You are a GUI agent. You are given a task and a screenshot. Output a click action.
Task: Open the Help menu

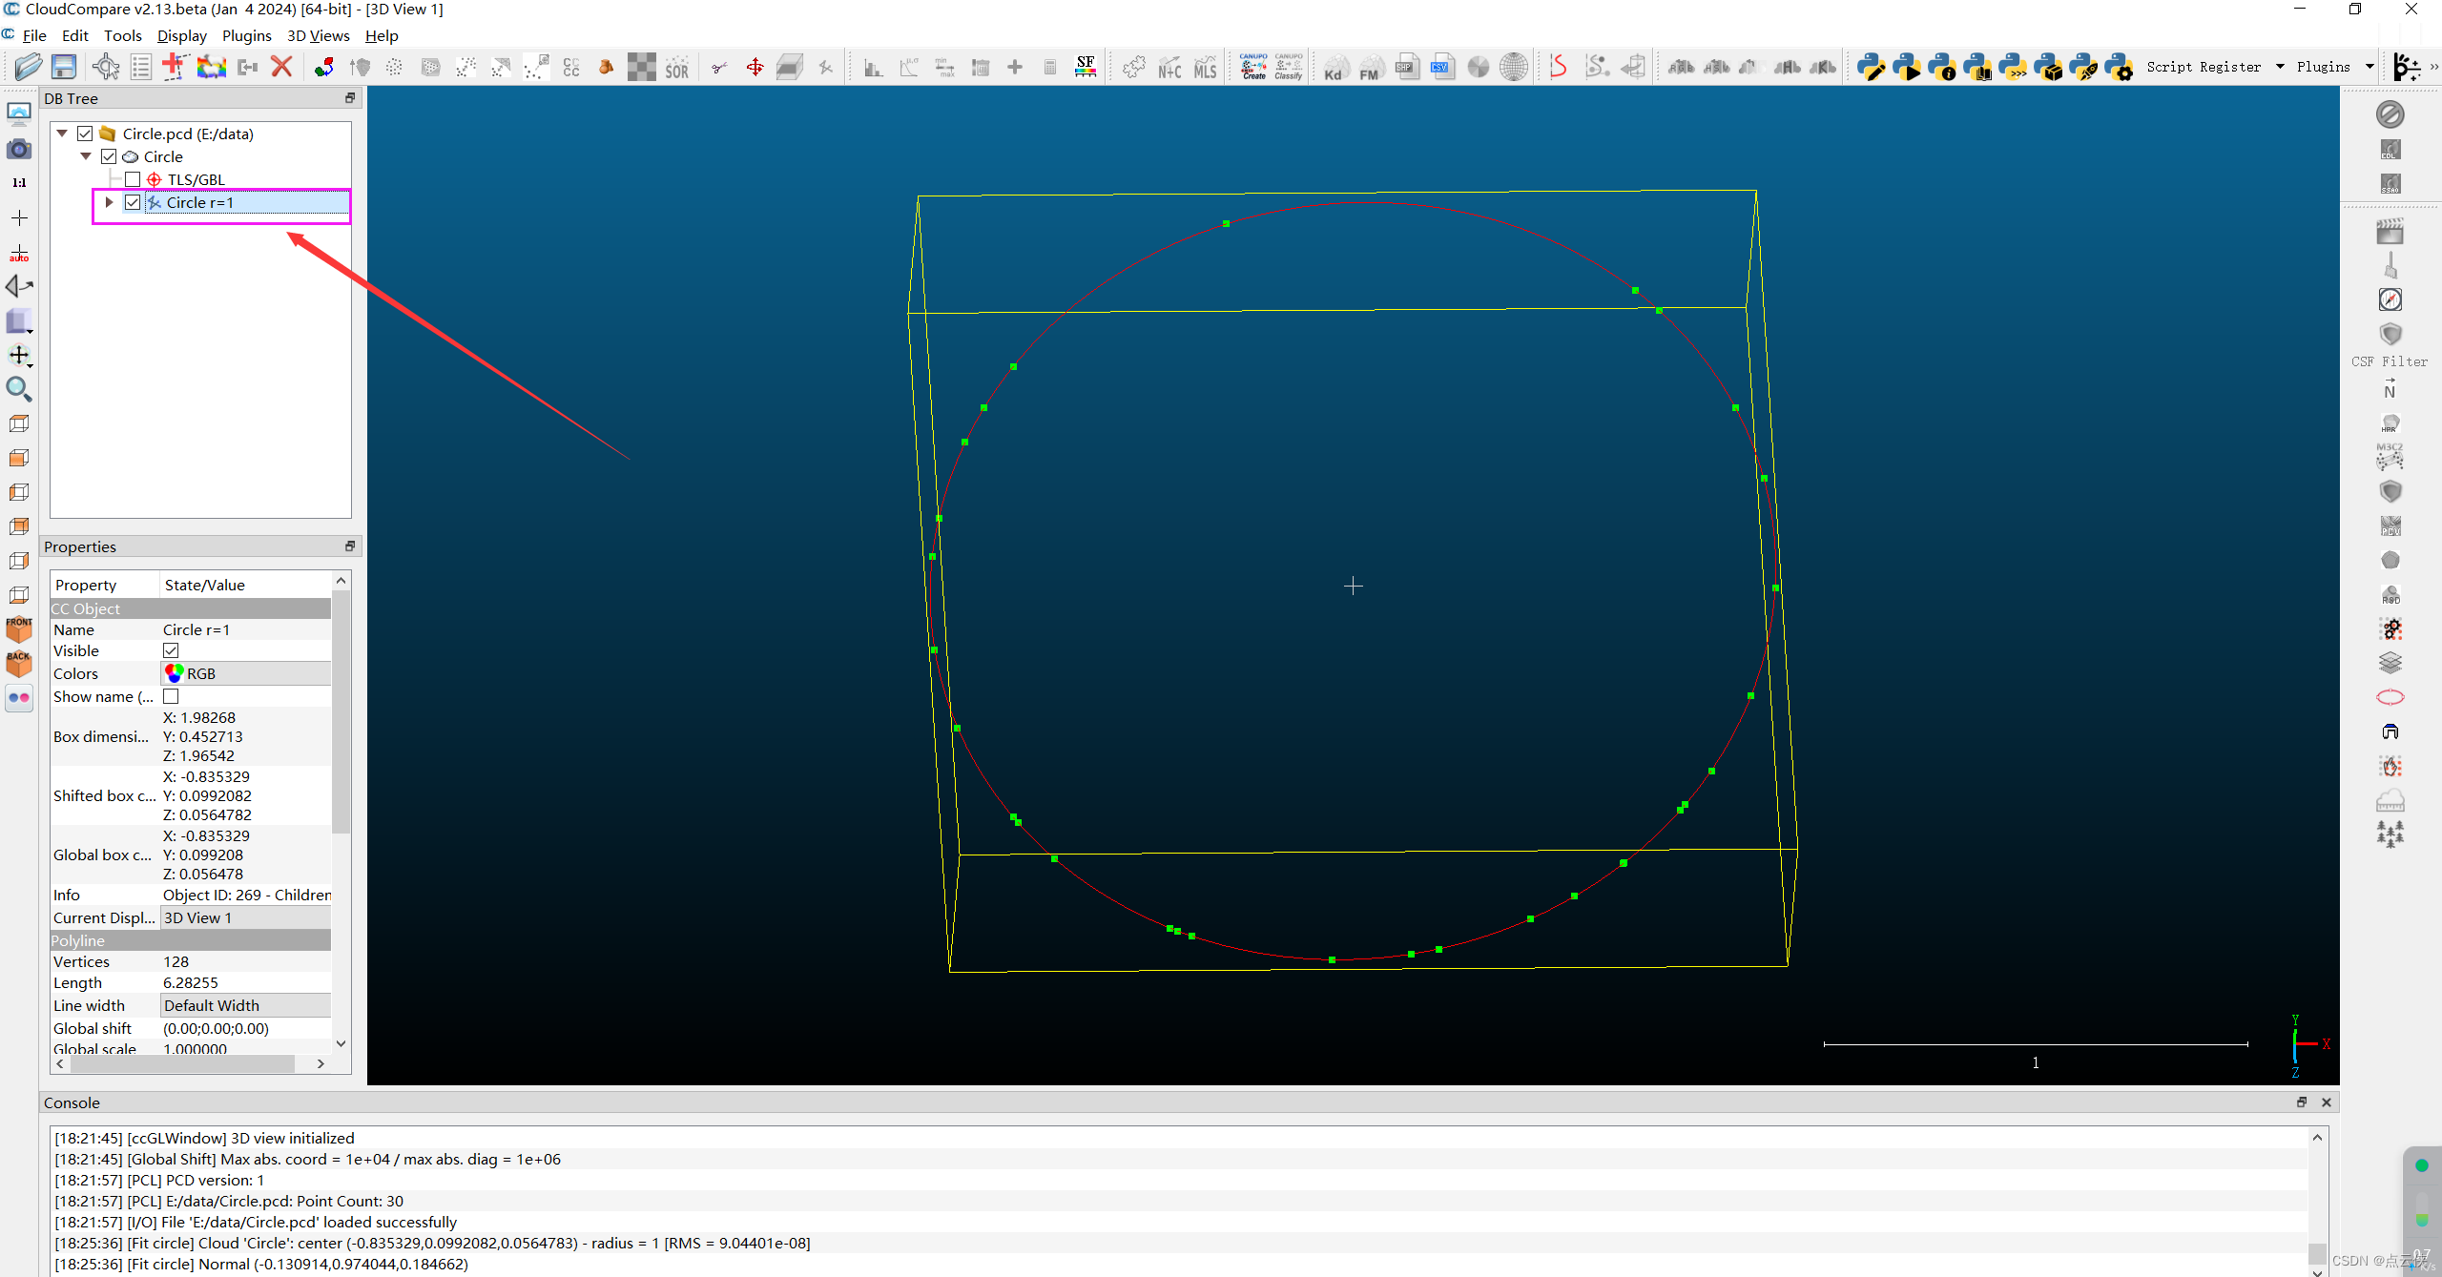click(382, 35)
